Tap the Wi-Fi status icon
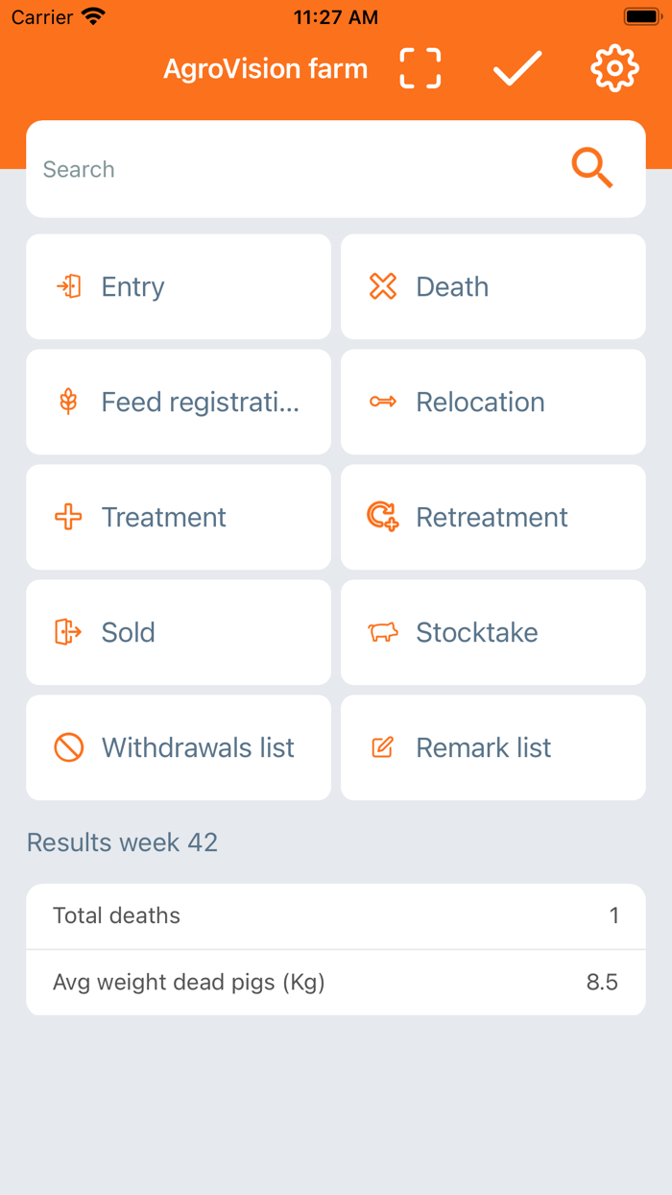Image resolution: width=672 pixels, height=1195 pixels. (x=93, y=16)
